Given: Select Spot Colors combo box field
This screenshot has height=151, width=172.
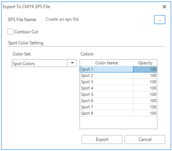Looking at the screenshot, I should coord(44,63).
